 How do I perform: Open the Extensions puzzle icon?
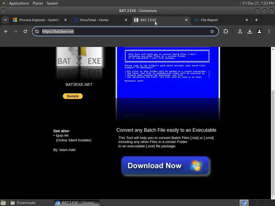pyautogui.click(x=226, y=31)
